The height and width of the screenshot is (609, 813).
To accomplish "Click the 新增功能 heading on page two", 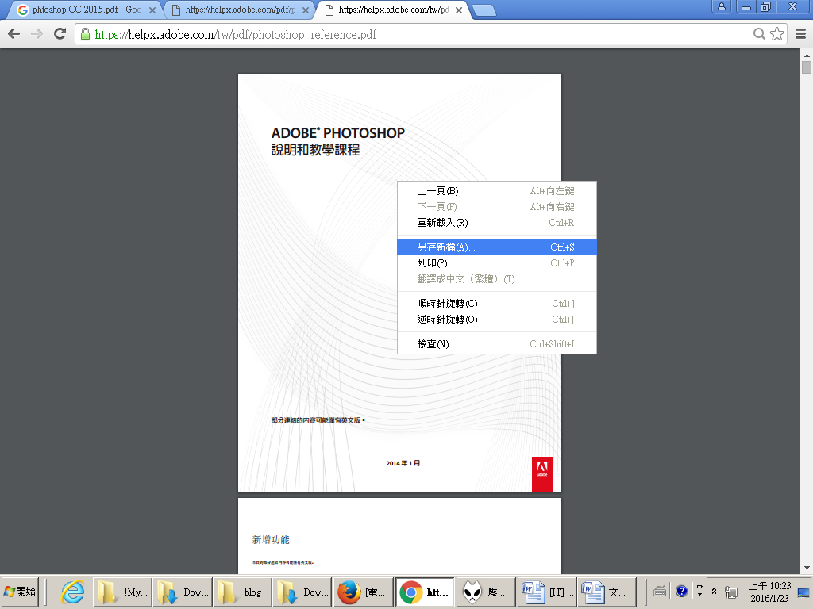I will click(x=271, y=539).
